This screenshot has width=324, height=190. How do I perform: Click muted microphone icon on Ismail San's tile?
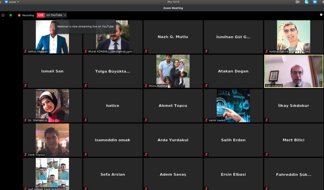[26, 86]
